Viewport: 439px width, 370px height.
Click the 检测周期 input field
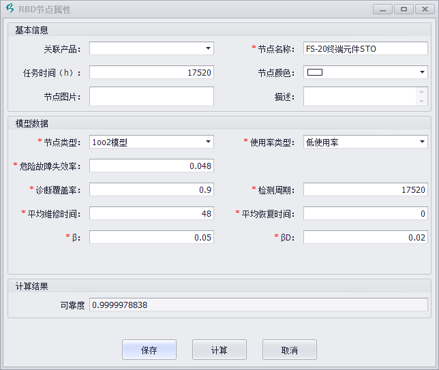click(365, 189)
